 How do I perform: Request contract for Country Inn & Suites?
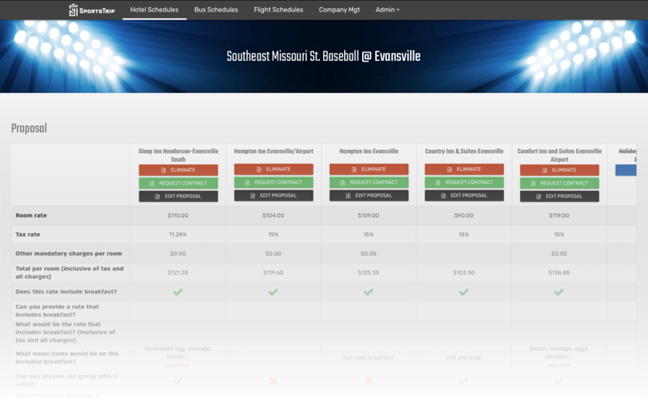click(x=464, y=182)
